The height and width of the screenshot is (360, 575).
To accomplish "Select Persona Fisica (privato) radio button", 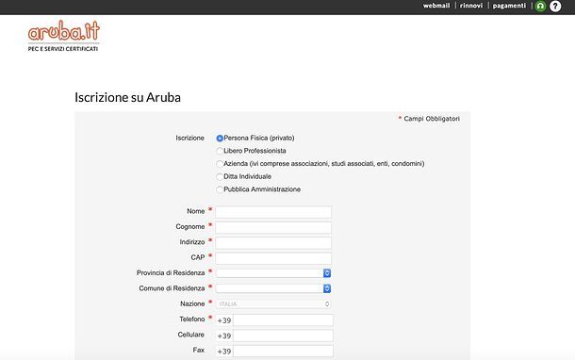I will coord(220,139).
